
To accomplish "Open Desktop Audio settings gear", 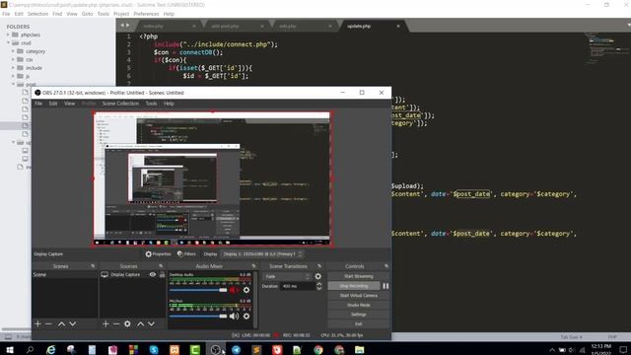I will [x=246, y=290].
